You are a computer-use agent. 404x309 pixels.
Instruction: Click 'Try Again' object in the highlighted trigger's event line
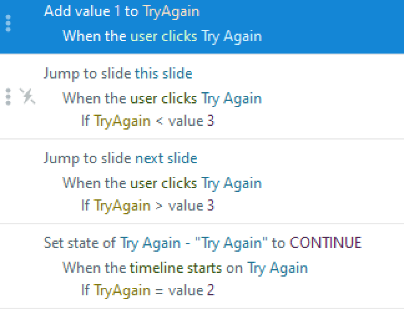click(x=231, y=36)
